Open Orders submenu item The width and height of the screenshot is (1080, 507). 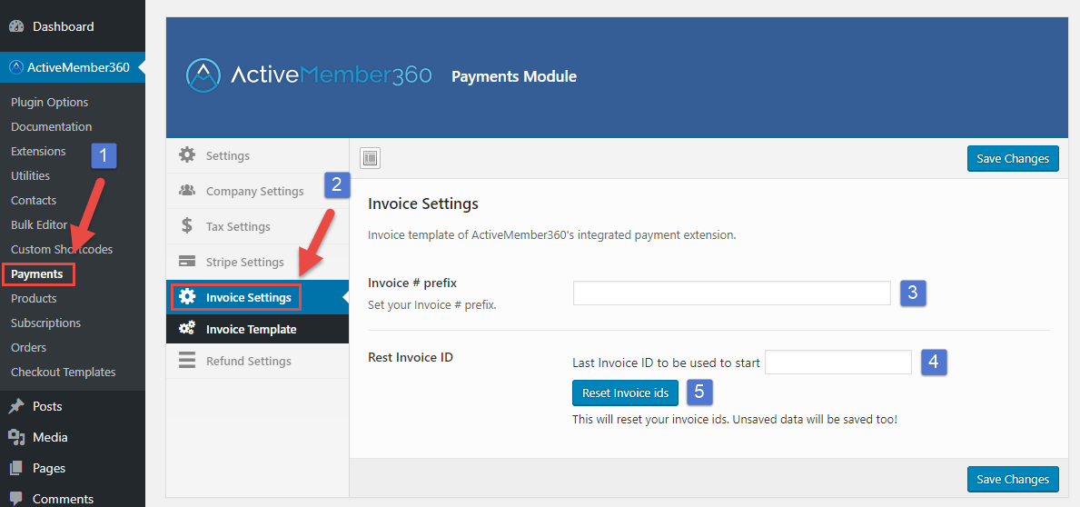28,348
